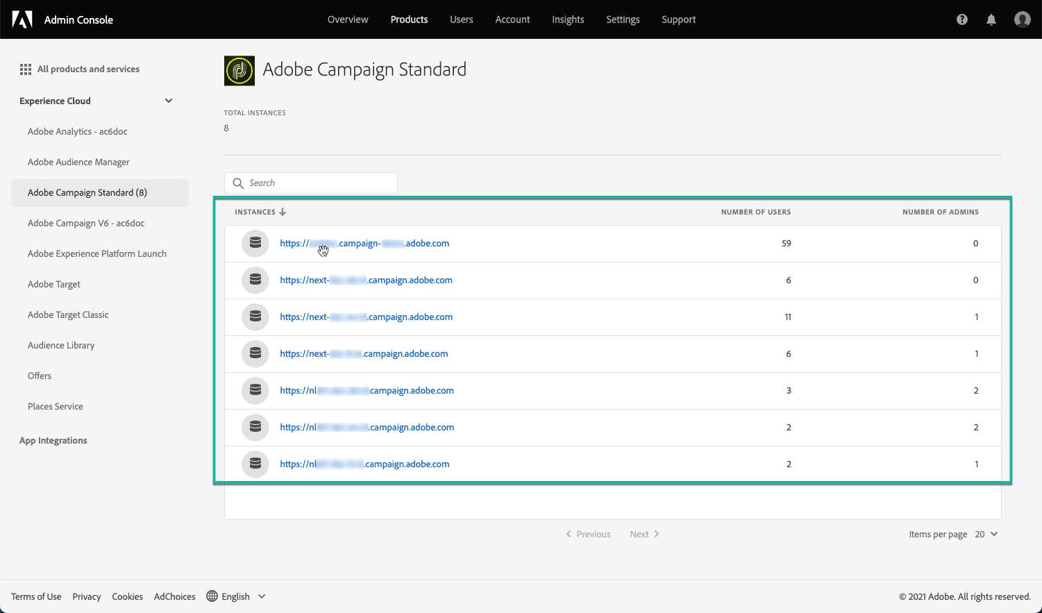Open the Settings tab
1042x613 pixels.
[623, 19]
